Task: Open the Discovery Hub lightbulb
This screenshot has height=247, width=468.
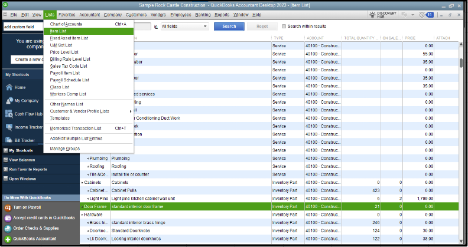Action: 372,15
